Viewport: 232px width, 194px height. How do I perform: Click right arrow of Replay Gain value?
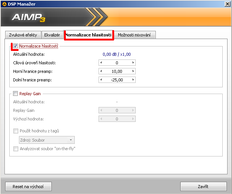pyautogui.click(x=133, y=110)
